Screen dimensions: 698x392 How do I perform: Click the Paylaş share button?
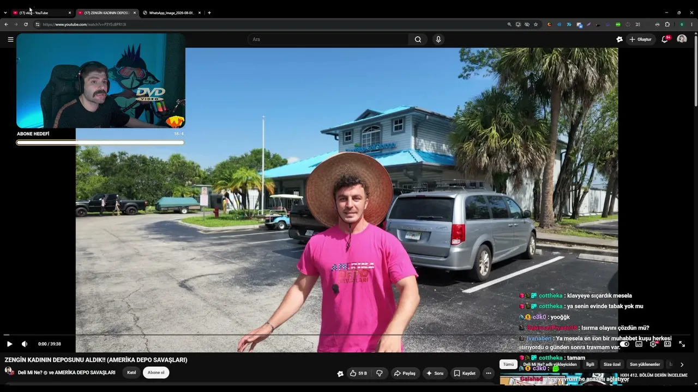coord(405,373)
